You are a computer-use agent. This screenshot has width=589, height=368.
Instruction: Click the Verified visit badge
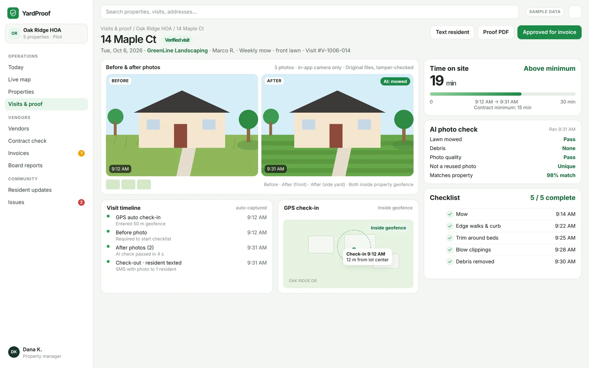click(x=177, y=40)
